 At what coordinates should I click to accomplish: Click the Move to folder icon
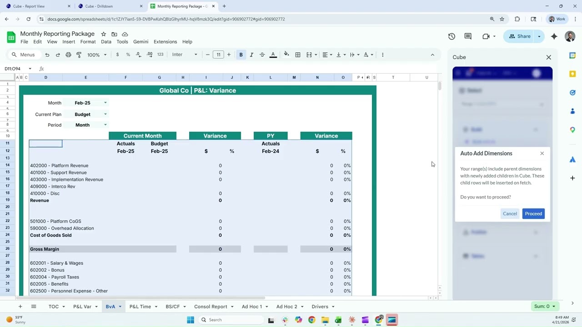[x=114, y=34]
